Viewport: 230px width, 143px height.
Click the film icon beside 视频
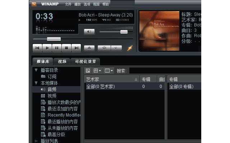tap(43, 96)
